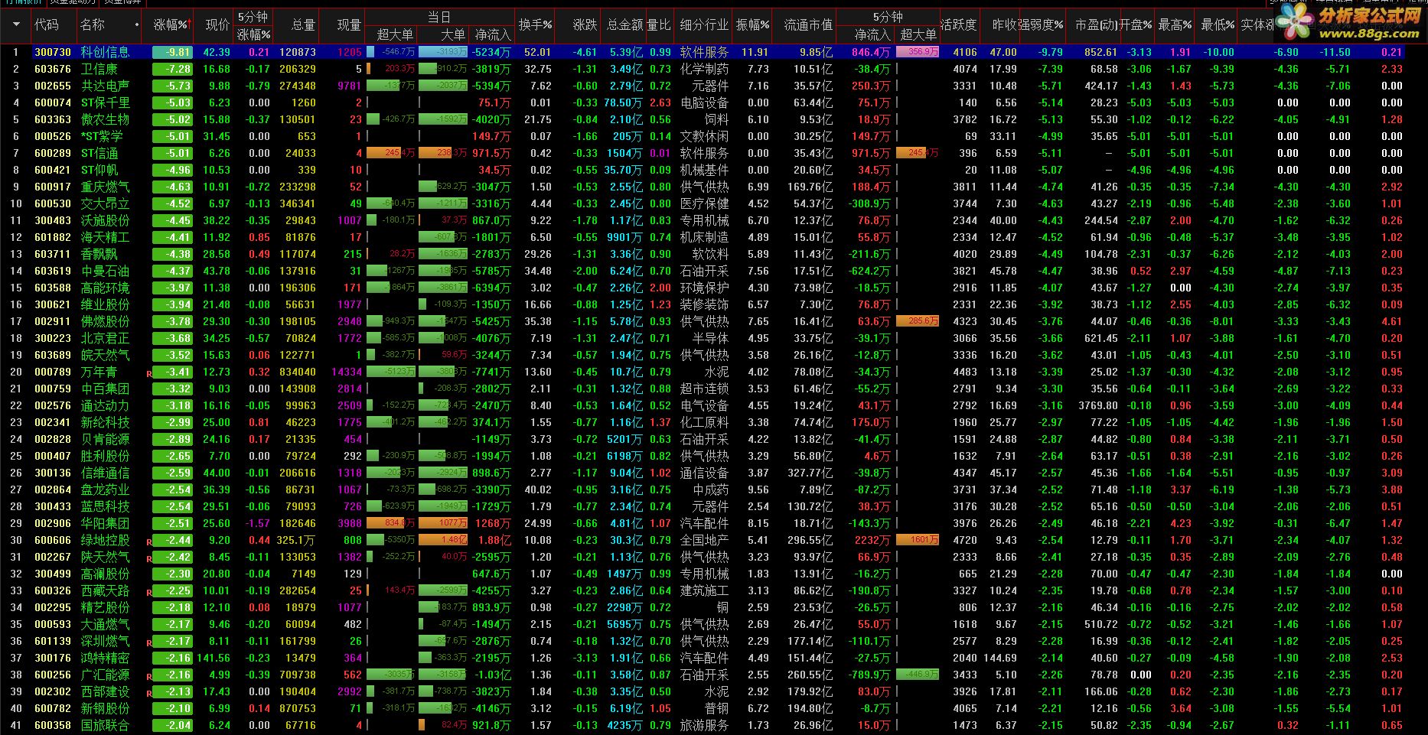Image resolution: width=1428 pixels, height=735 pixels.
Task: Select stock name 香飘飘
Action: click(x=99, y=254)
